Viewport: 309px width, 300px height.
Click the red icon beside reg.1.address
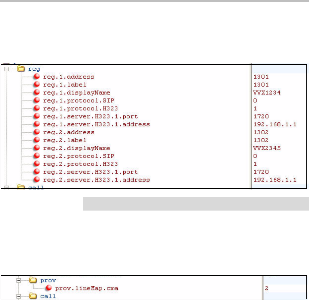click(x=37, y=77)
